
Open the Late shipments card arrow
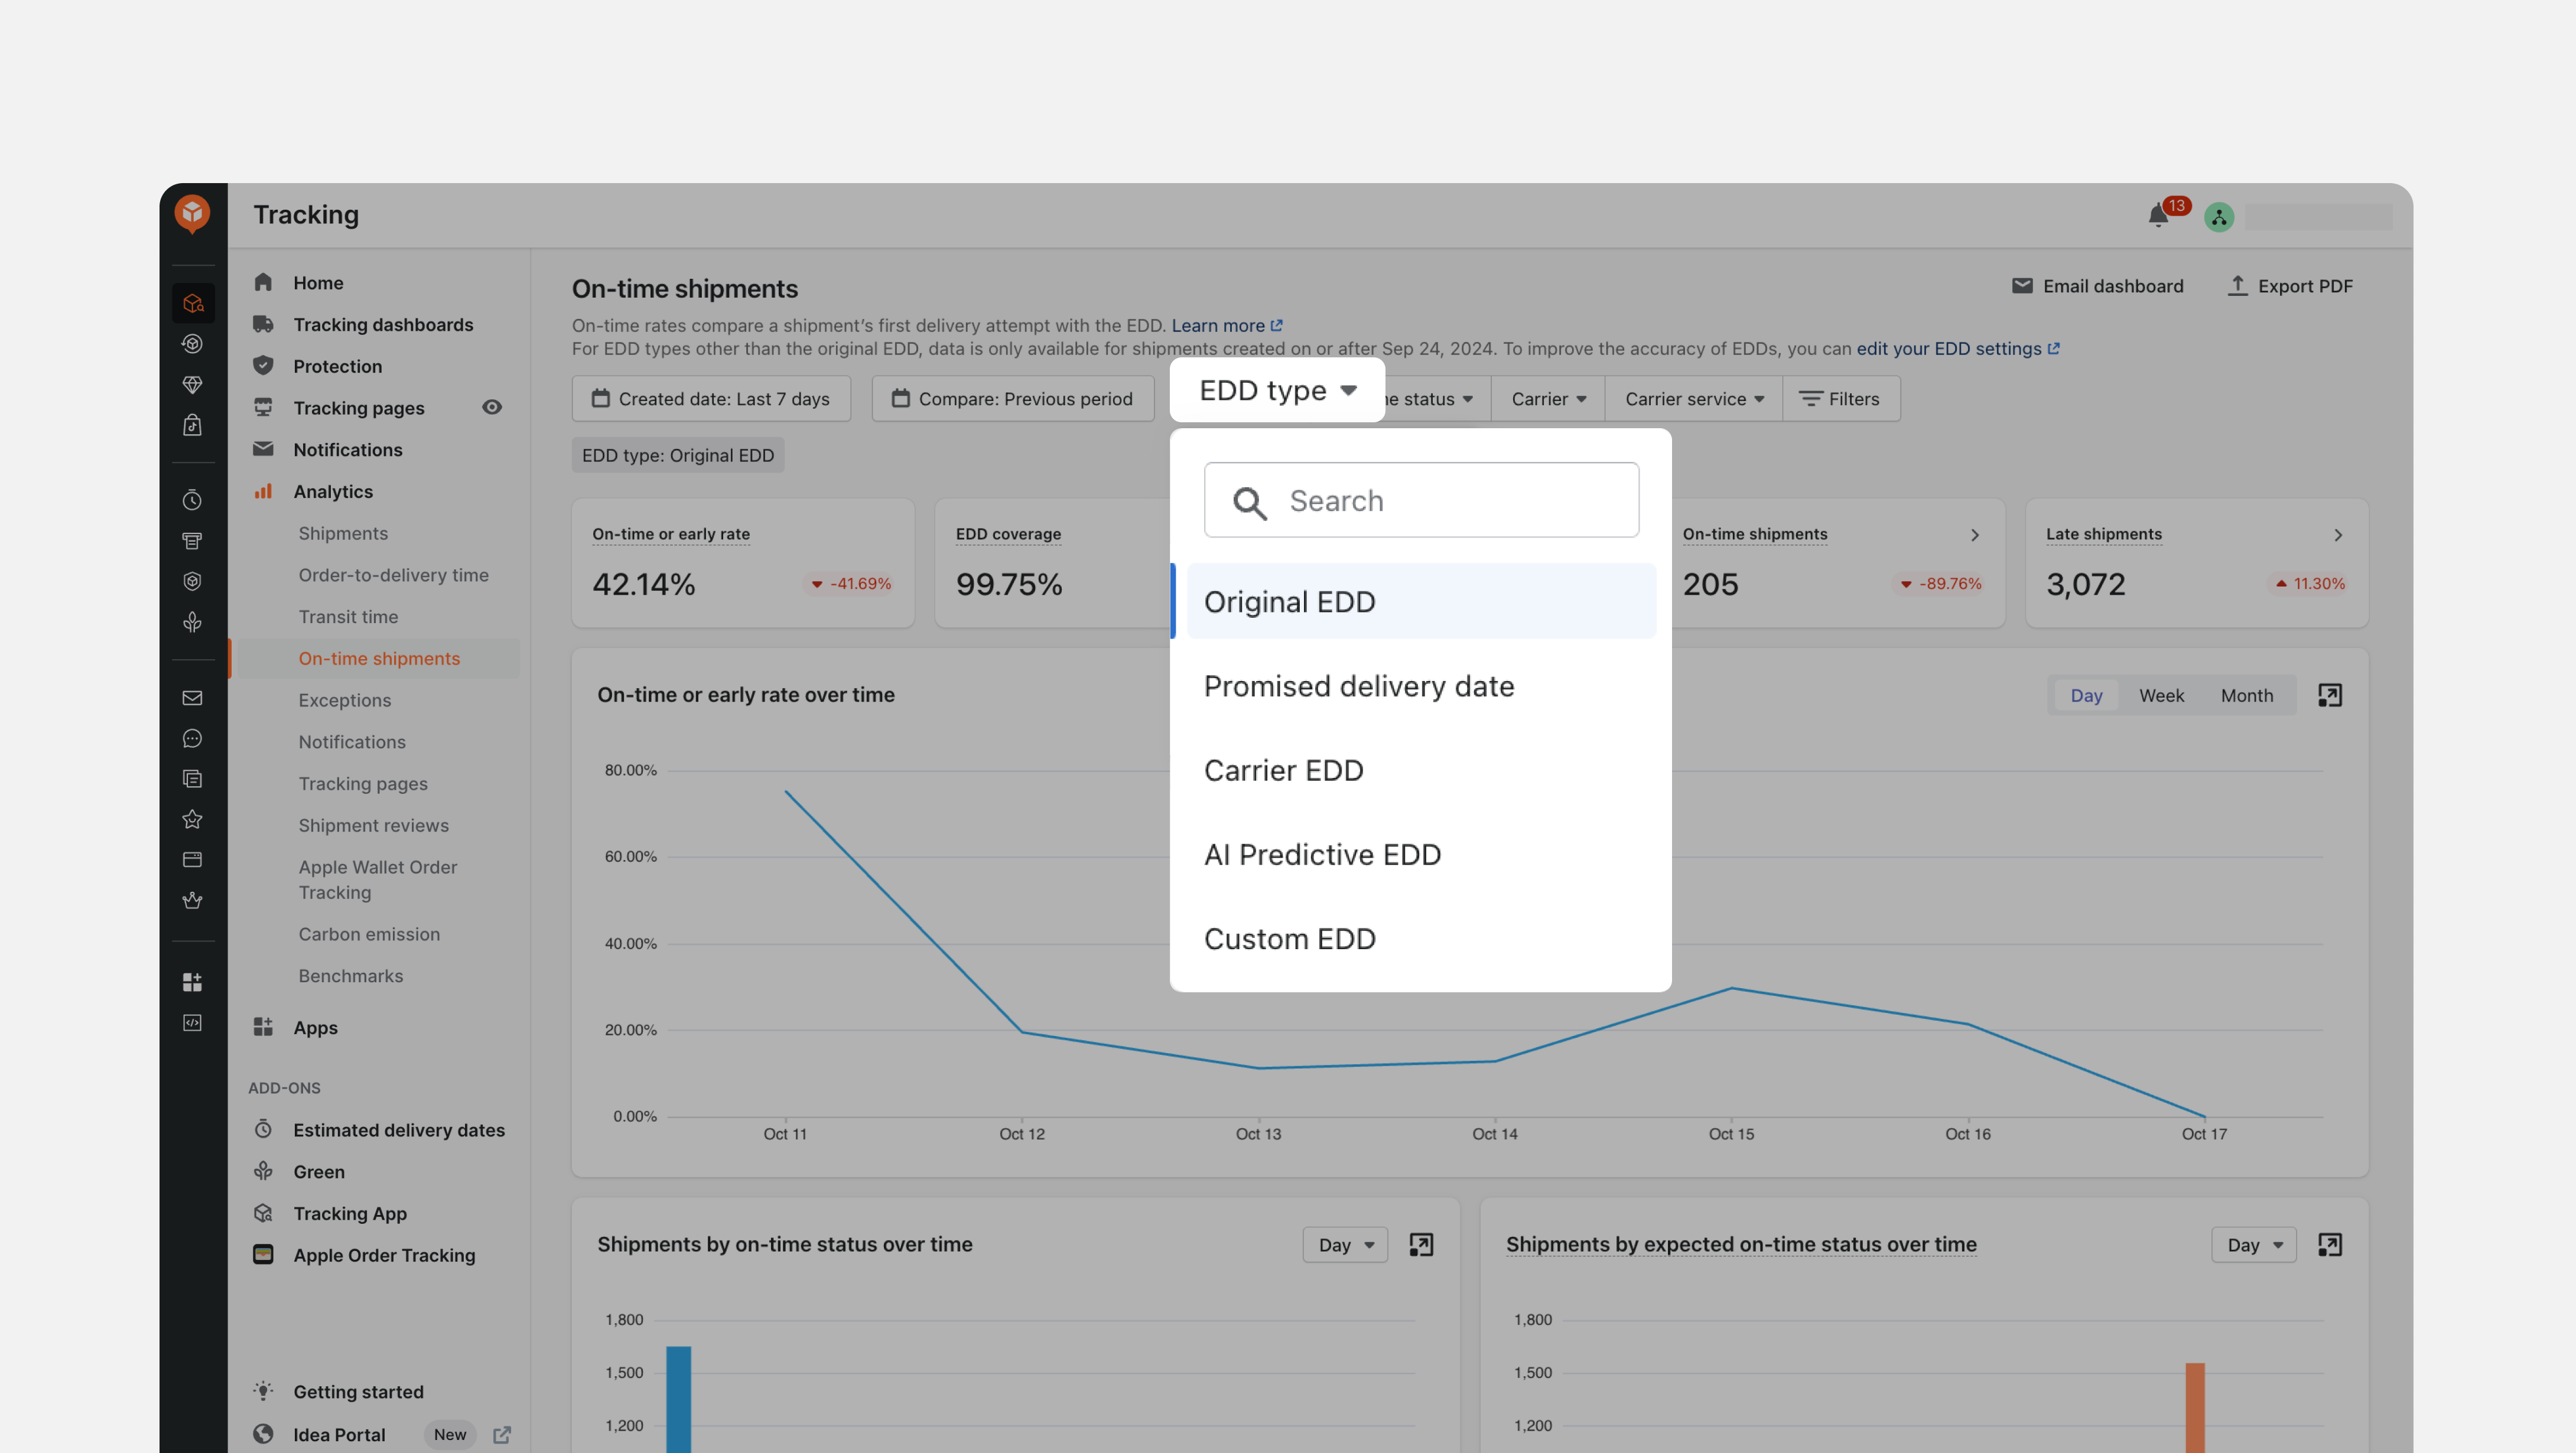tap(2337, 535)
